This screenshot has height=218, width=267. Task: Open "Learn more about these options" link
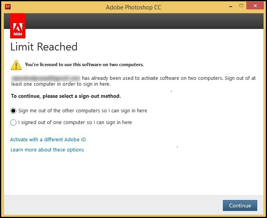47,150
